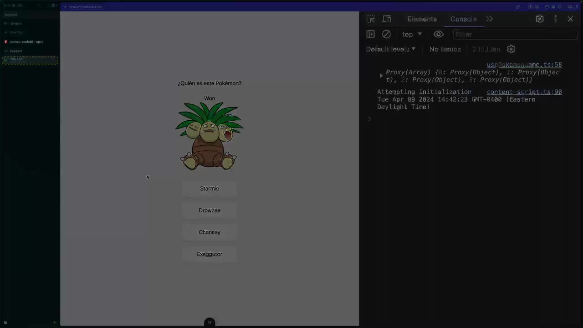Clear the console with the circle-slash icon
The height and width of the screenshot is (328, 583).
[386, 34]
